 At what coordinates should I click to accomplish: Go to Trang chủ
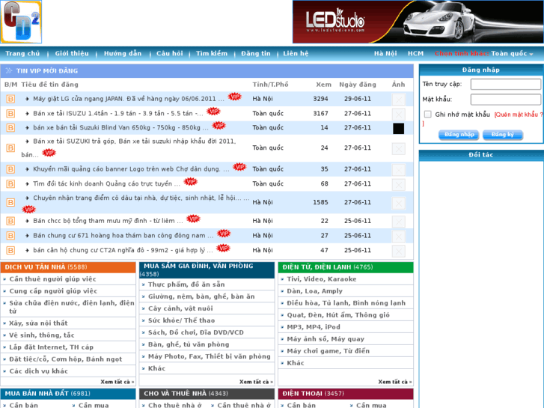tap(22, 53)
